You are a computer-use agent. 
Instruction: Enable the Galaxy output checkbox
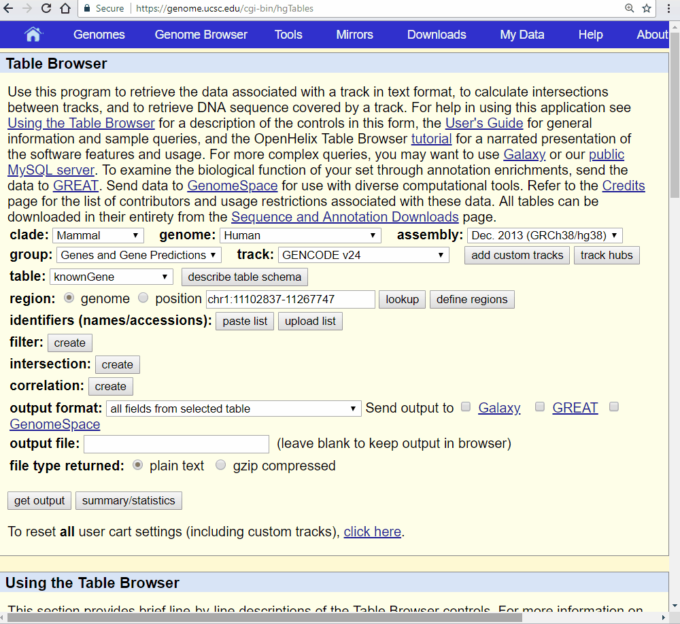[466, 407]
